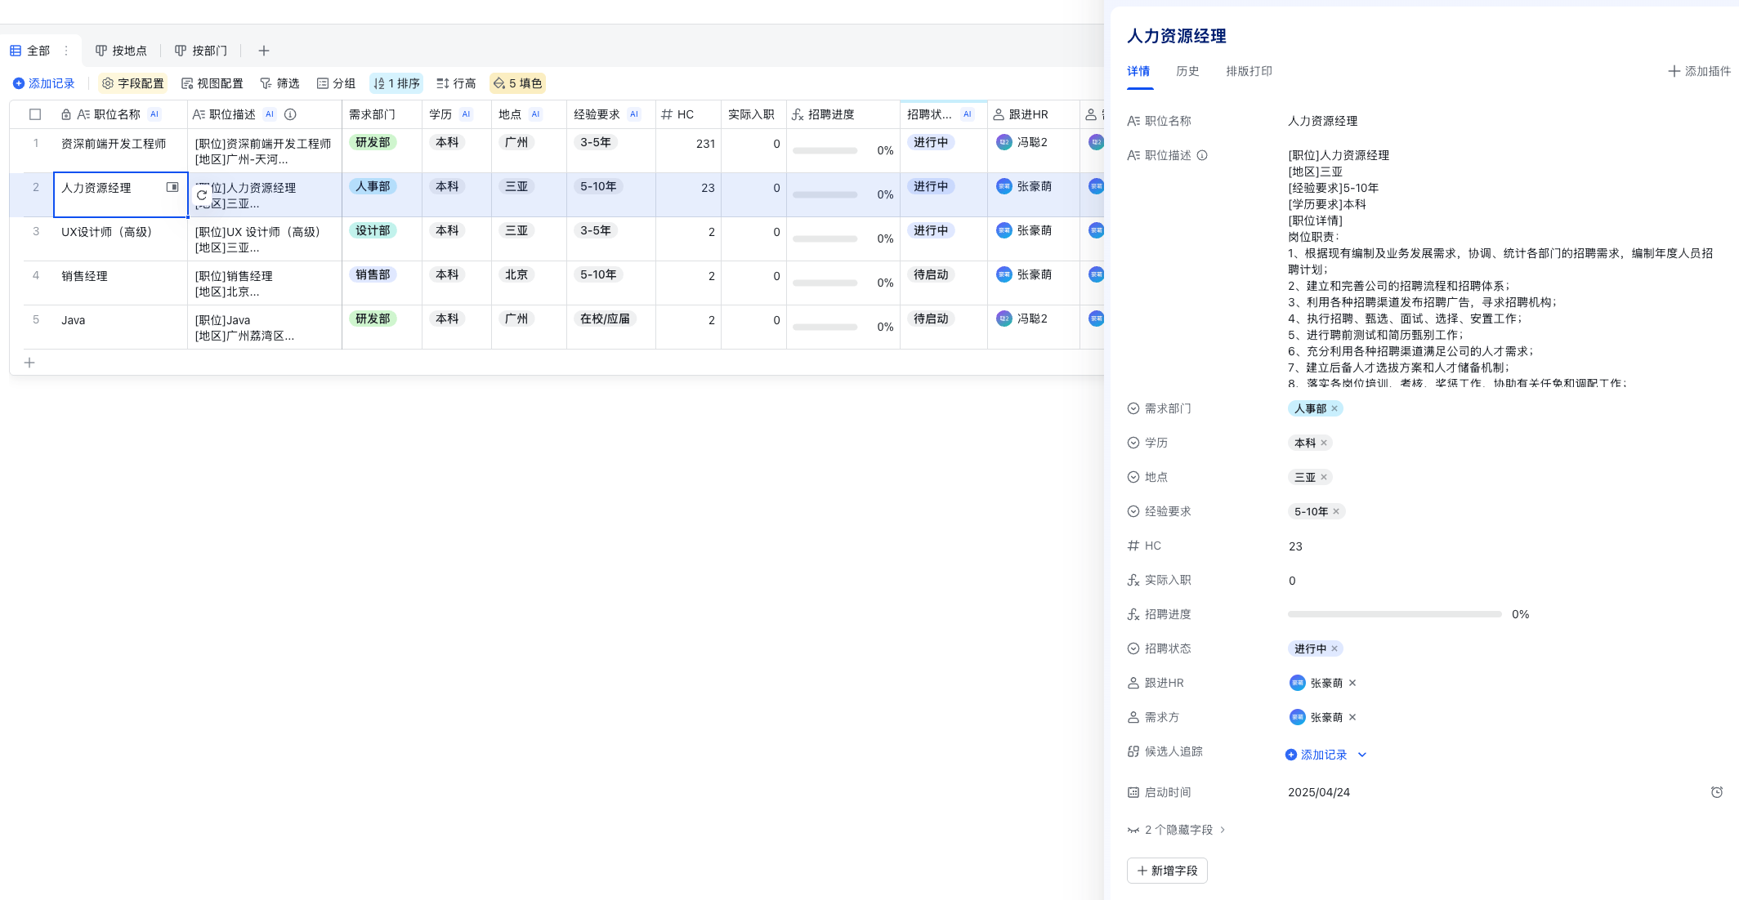This screenshot has width=1739, height=900.
Task: Remove the 进行中 status tag via its ×
Action: 1334,648
